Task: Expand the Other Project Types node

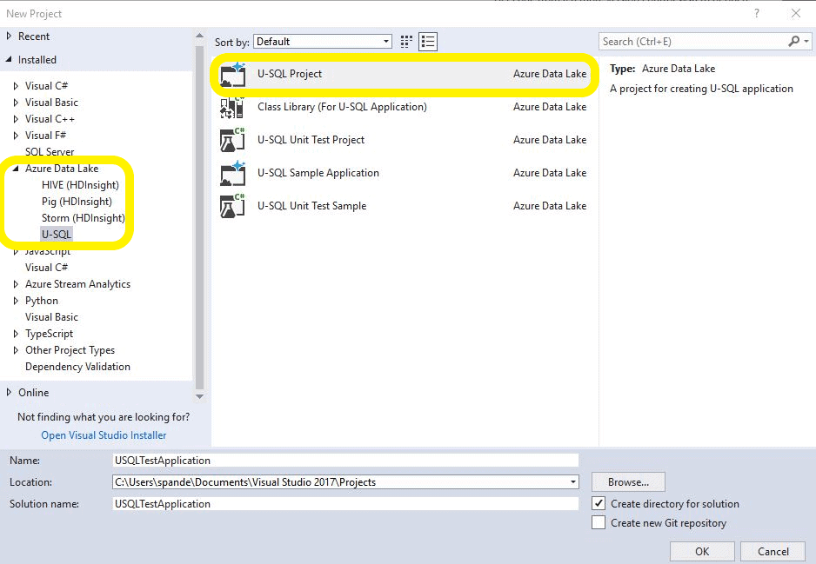Action: [x=16, y=350]
